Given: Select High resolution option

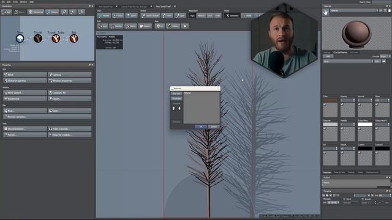Looking at the screenshot, I should point(192,15).
